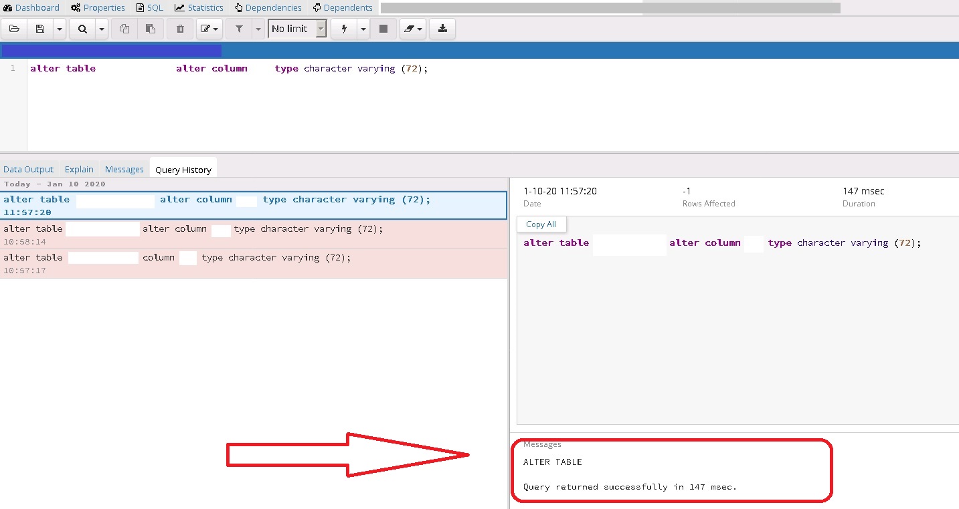The height and width of the screenshot is (509, 959).
Task: Select the history entry at 11:57:20
Action: point(254,206)
